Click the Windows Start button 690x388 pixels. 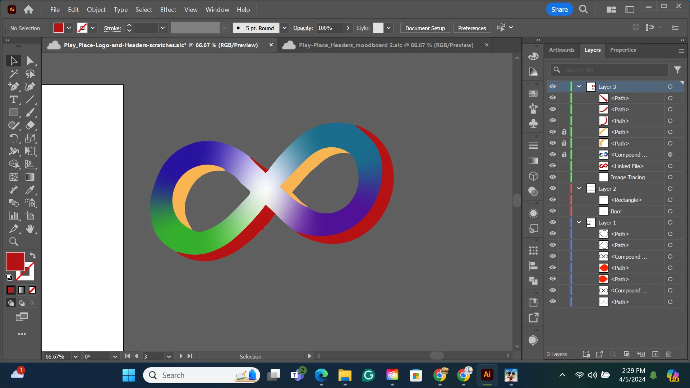click(129, 375)
